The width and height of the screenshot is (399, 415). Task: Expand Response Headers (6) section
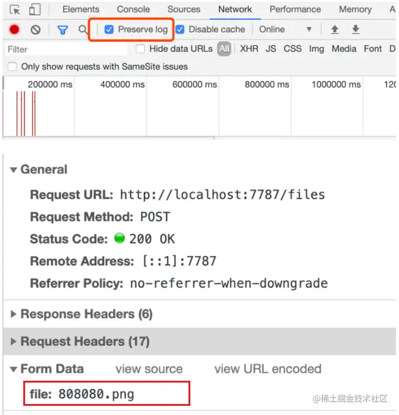13,314
